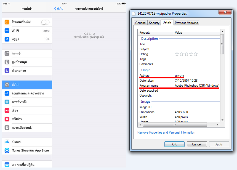Toggle the Airplane Mode switch

point(45,22)
